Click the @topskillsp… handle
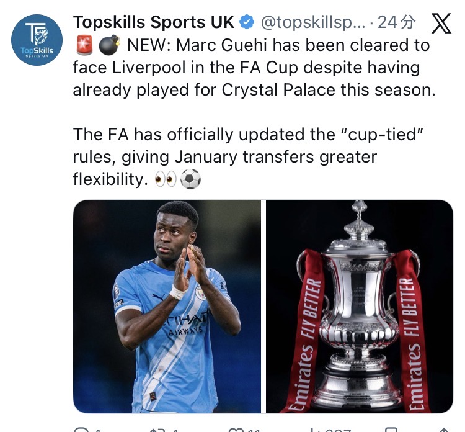Image resolution: width=465 pixels, height=432 pixels. click(x=313, y=23)
